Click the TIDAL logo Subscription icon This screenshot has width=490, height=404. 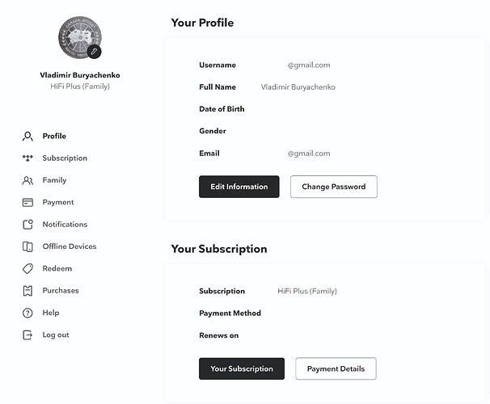27,158
